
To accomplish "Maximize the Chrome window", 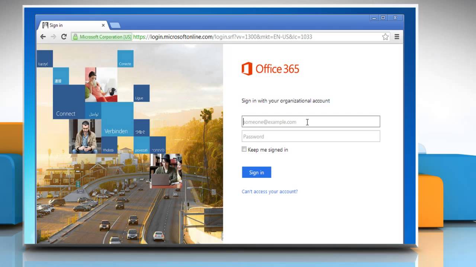I will click(x=383, y=17).
